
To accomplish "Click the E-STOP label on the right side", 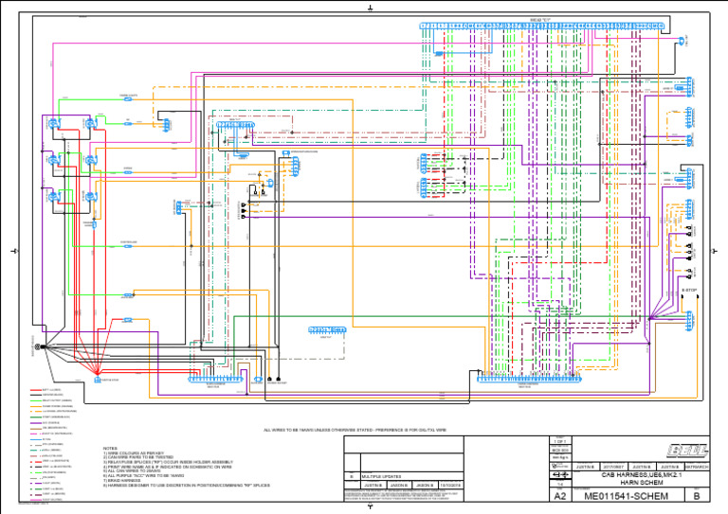I will pos(689,291).
